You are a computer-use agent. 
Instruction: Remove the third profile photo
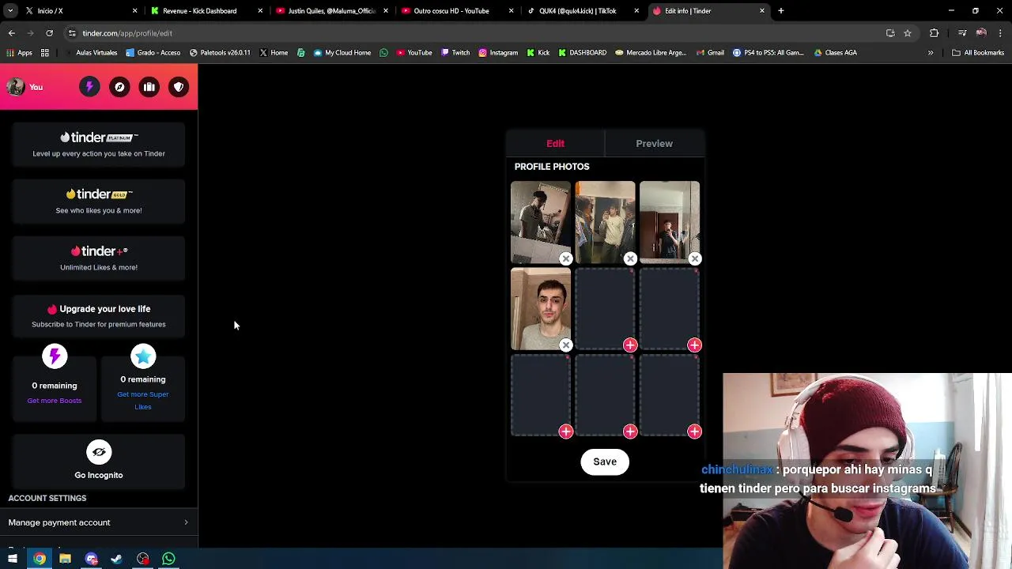pos(694,259)
